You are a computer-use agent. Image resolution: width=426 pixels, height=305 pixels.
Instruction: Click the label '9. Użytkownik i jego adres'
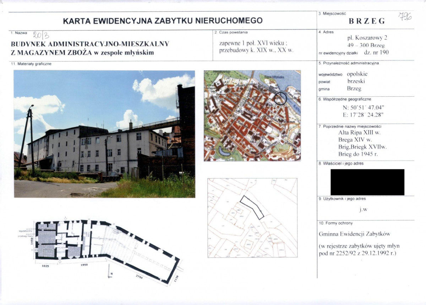click(342, 199)
